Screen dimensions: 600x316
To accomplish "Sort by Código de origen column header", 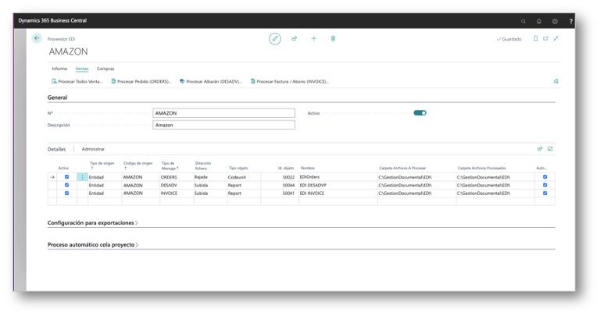I will 137,165.
